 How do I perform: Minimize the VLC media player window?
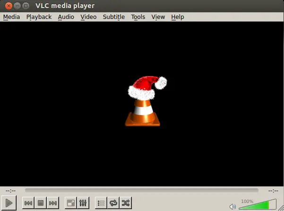[17, 6]
